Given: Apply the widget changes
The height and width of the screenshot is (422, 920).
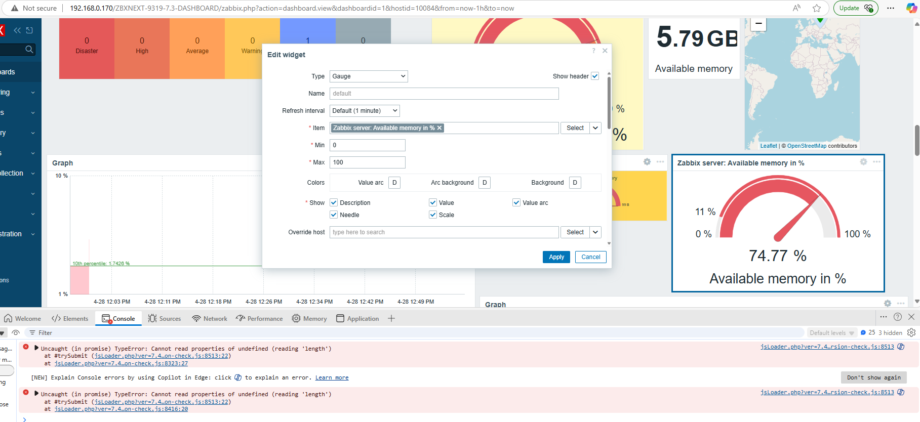Looking at the screenshot, I should click(556, 257).
